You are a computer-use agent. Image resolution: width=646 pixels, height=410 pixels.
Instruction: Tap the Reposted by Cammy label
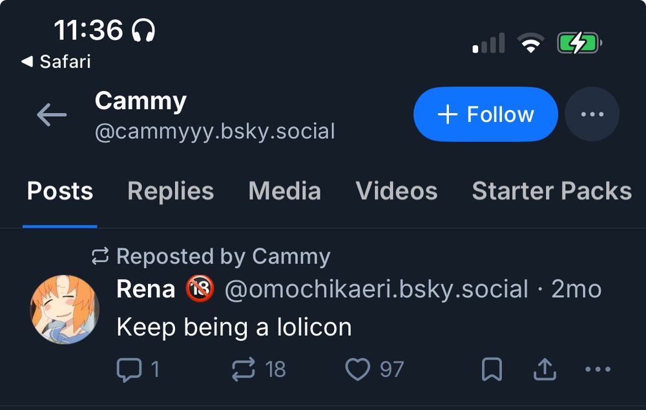pos(222,256)
